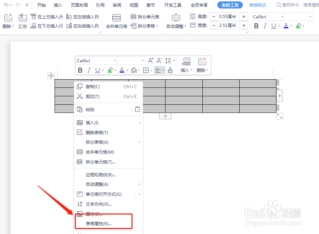Expand the 拆分表格 dropdown arrow
319x234 pixels.
pos(157,25)
